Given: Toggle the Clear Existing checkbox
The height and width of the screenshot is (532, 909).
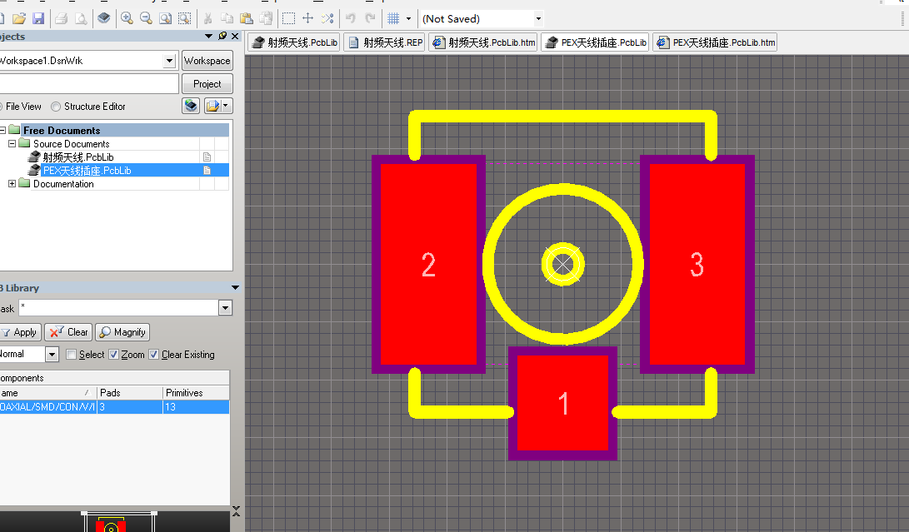Looking at the screenshot, I should pyautogui.click(x=153, y=355).
